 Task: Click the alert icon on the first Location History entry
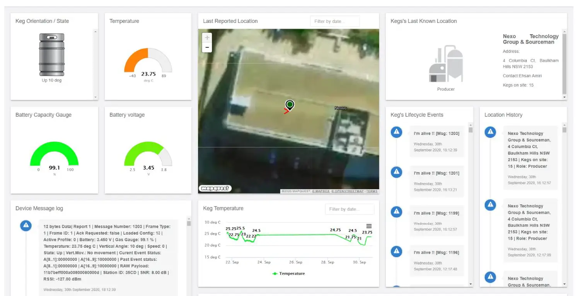490,132
